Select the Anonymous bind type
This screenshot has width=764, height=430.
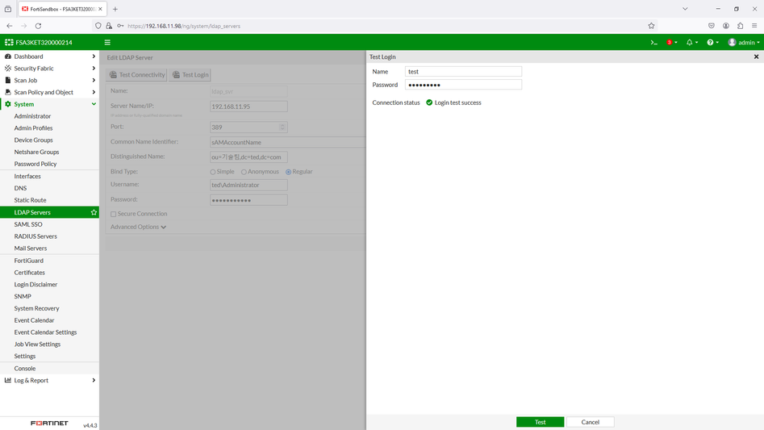[x=244, y=172]
